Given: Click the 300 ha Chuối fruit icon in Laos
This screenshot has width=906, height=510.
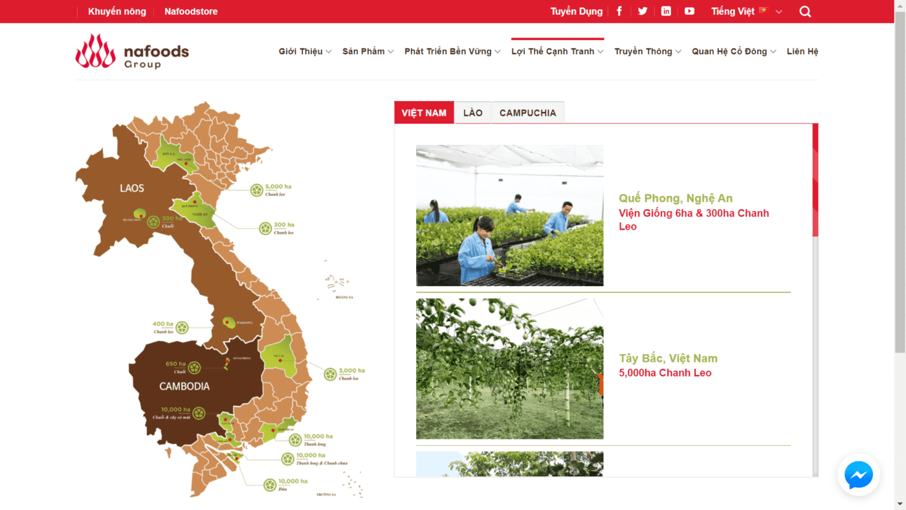Looking at the screenshot, I should click(x=153, y=222).
